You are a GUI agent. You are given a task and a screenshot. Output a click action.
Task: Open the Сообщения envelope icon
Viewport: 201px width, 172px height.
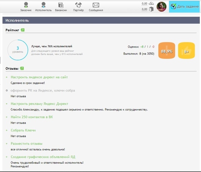96,5
